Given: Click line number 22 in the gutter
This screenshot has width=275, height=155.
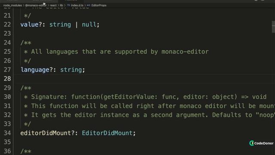Looking at the screenshot, I should 7,25.
